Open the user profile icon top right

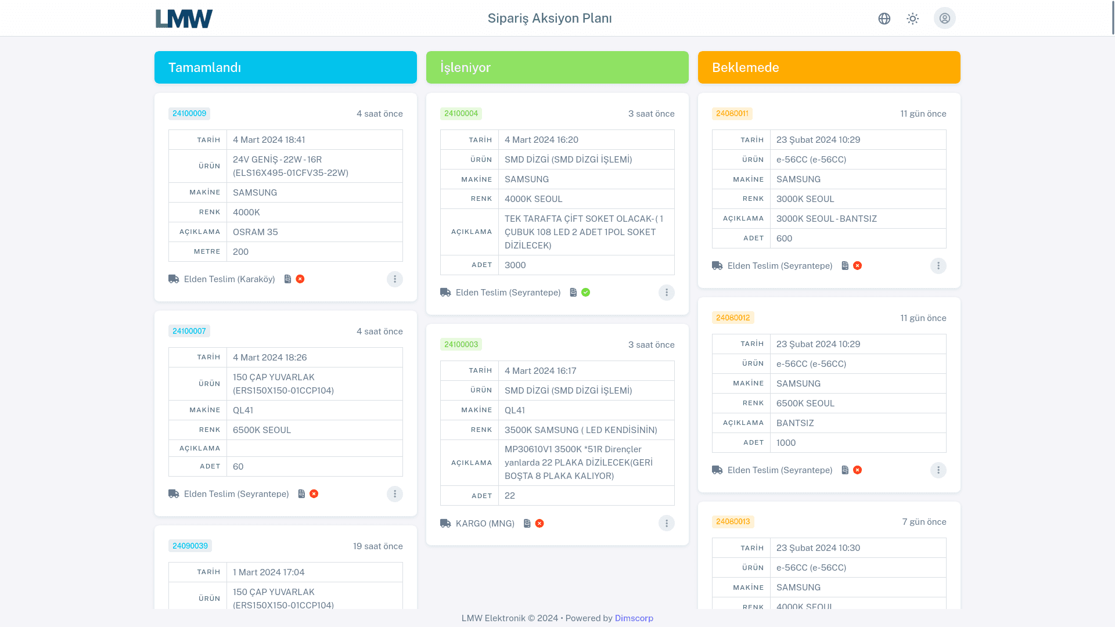(945, 18)
